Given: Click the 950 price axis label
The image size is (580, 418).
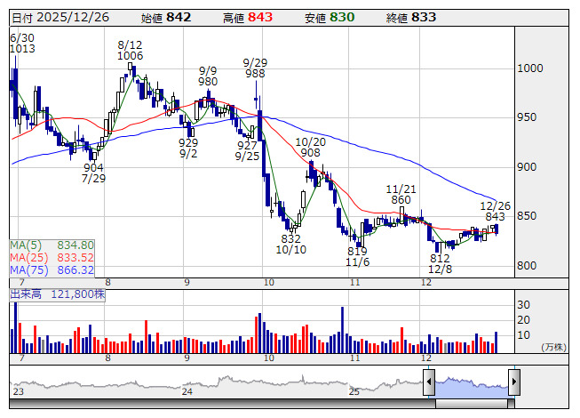Looking at the screenshot, I should tap(527, 117).
